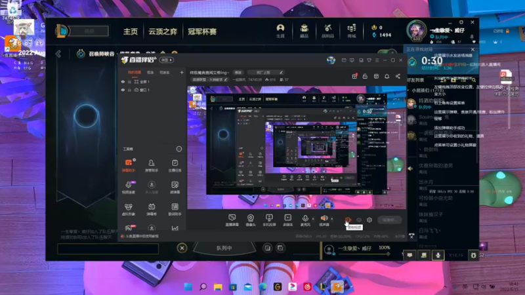Viewport: 525px width, 295px height.
Task: Toggle lock for 全屏 1 source
Action: 129,81
